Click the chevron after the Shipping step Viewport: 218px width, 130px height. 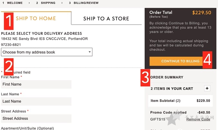click(x=62, y=3)
